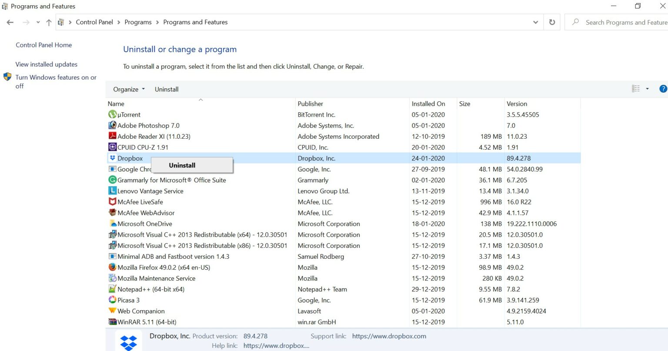
Task: Select Uninstall from the context menu
Action: [182, 165]
